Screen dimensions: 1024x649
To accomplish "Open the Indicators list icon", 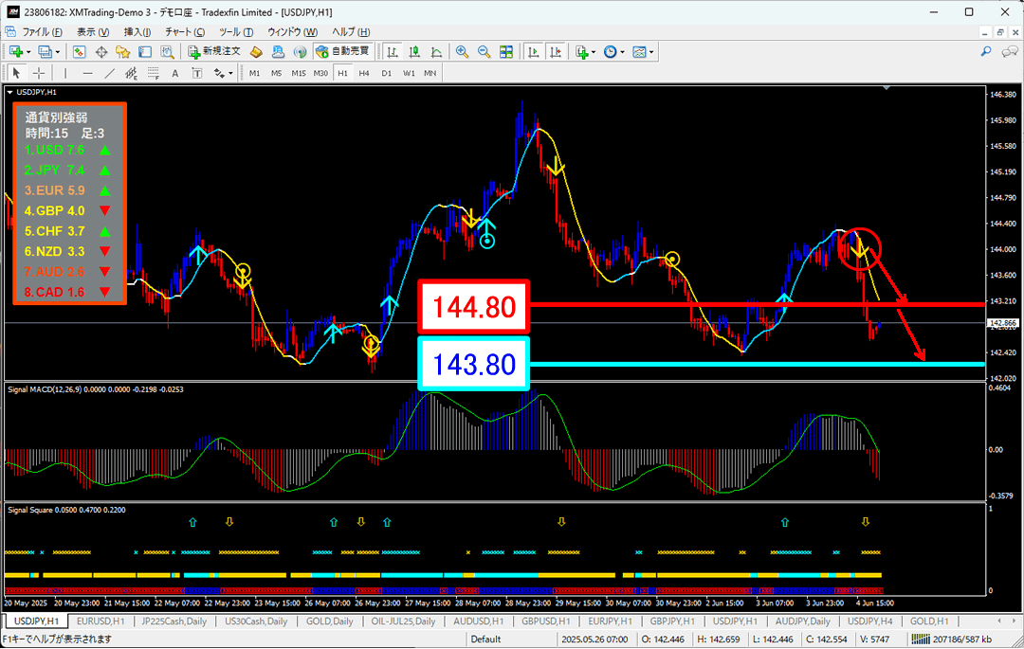I will 581,51.
